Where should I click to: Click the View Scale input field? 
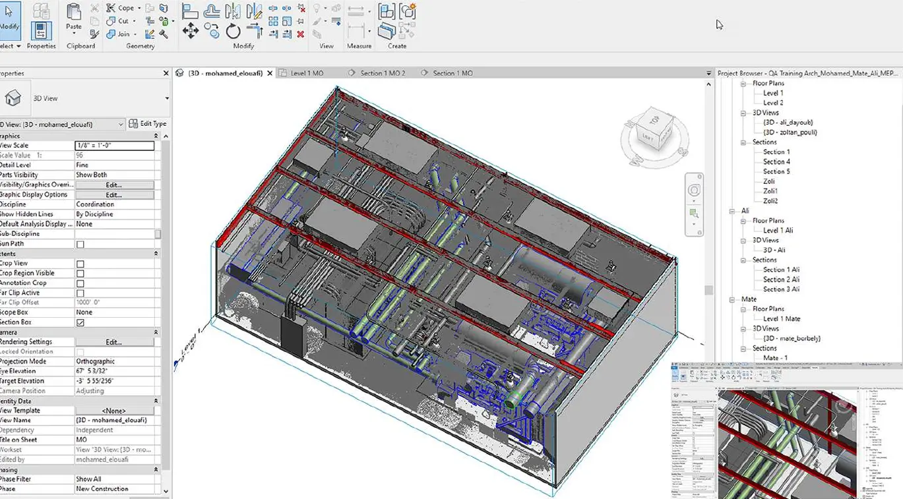tap(114, 146)
